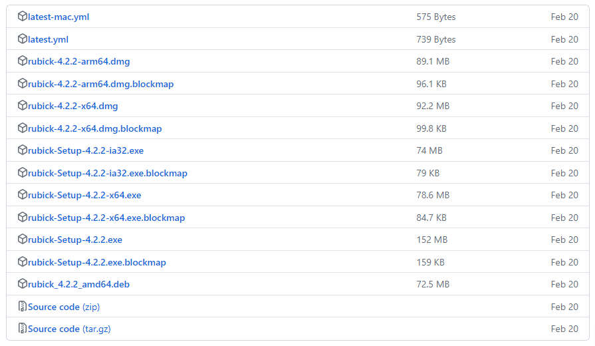Click archive icon beside Source code (tar.gz)

pos(23,328)
